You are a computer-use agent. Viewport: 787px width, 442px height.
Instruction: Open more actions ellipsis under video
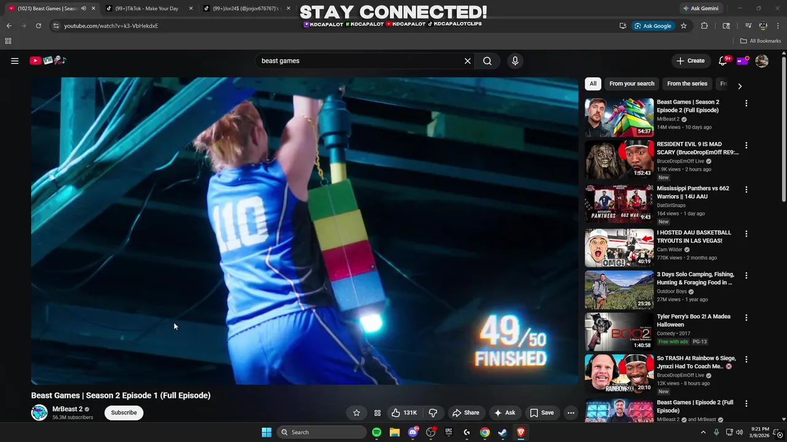(571, 413)
